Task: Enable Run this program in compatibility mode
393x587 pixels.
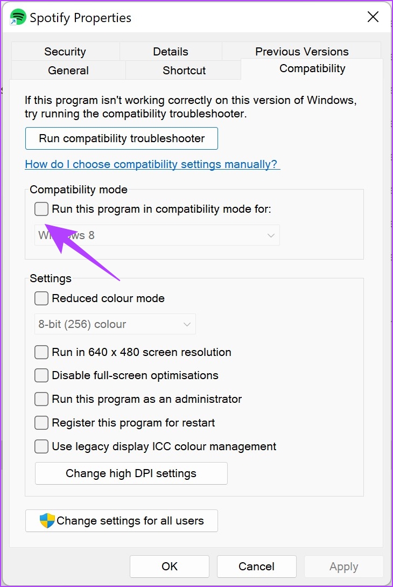Action: pyautogui.click(x=41, y=209)
